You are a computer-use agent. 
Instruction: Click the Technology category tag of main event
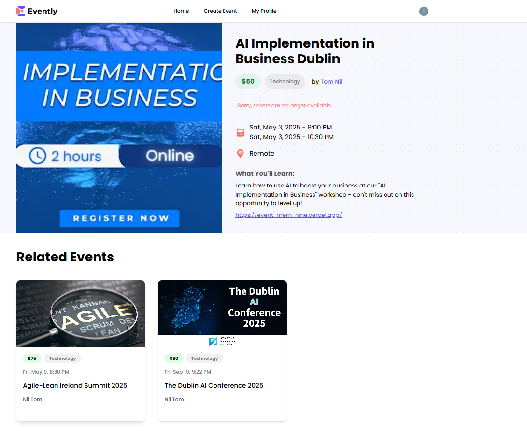(x=285, y=82)
